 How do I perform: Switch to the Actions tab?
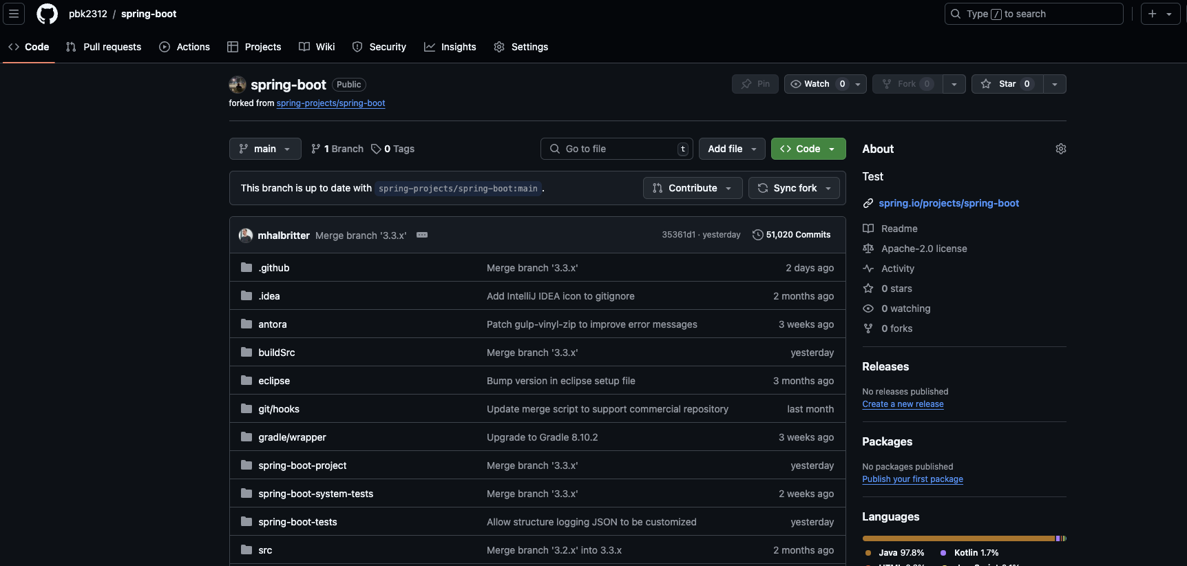[x=185, y=47]
